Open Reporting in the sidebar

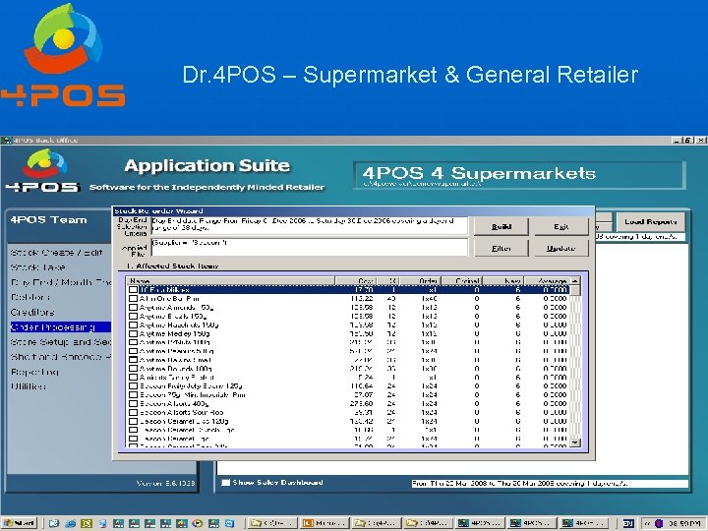(x=34, y=372)
